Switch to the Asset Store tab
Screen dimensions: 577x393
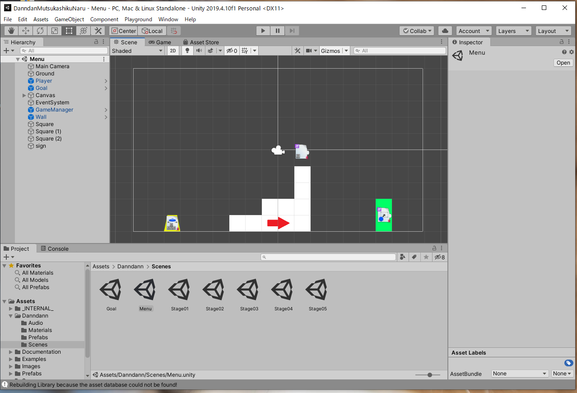pyautogui.click(x=201, y=42)
